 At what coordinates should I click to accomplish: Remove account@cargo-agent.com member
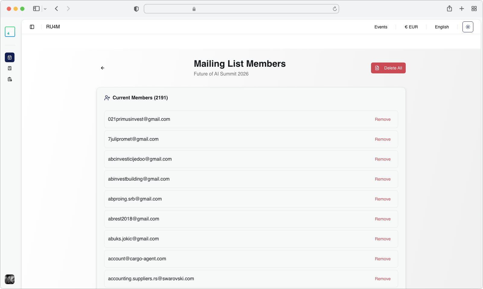(382, 259)
